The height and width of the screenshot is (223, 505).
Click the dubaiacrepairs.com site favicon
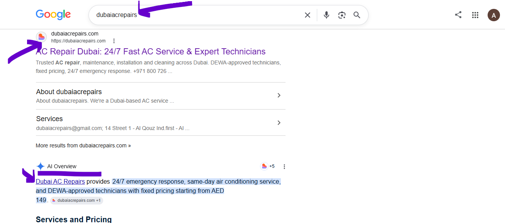point(41,37)
